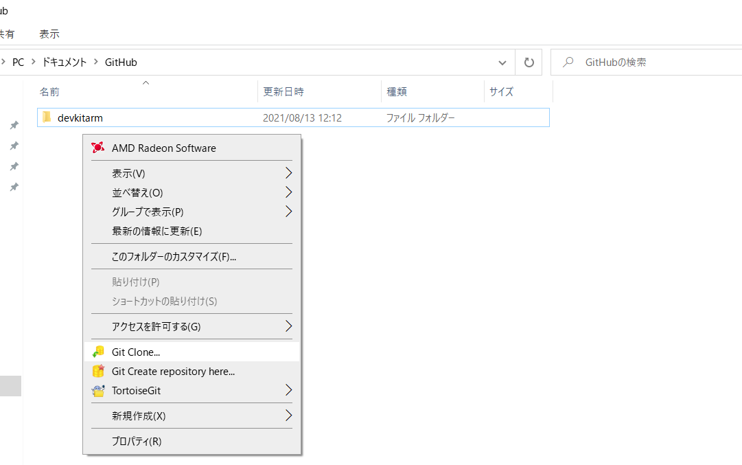The width and height of the screenshot is (742, 465).
Task: Select the devkitarm folder name
Action: [x=80, y=118]
